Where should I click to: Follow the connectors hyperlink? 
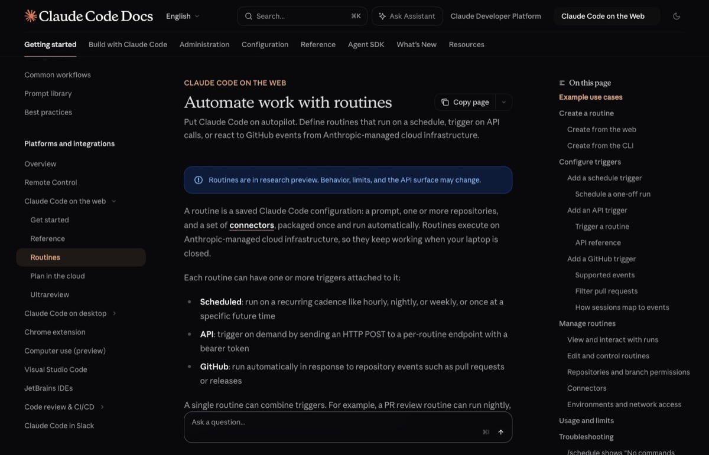(x=252, y=225)
